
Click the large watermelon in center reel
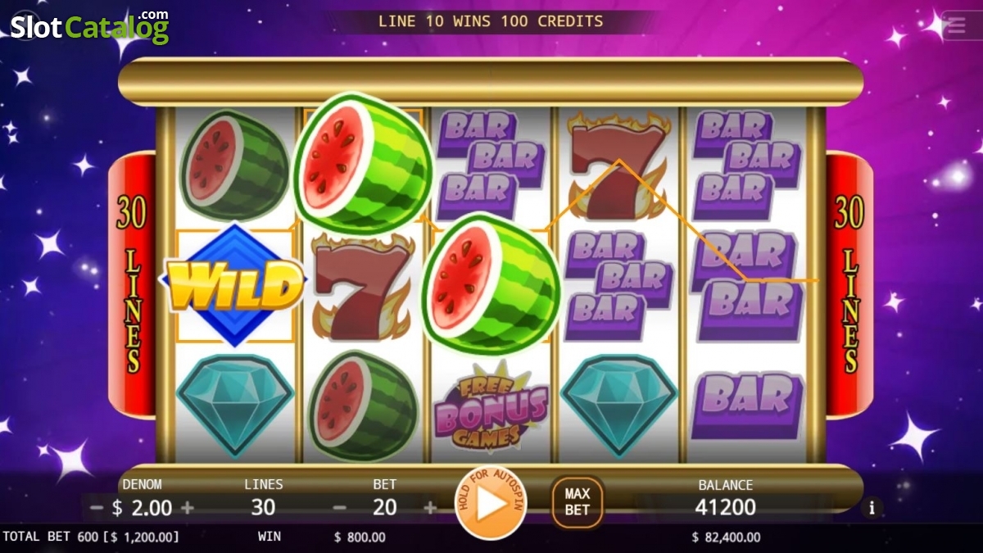(x=491, y=284)
